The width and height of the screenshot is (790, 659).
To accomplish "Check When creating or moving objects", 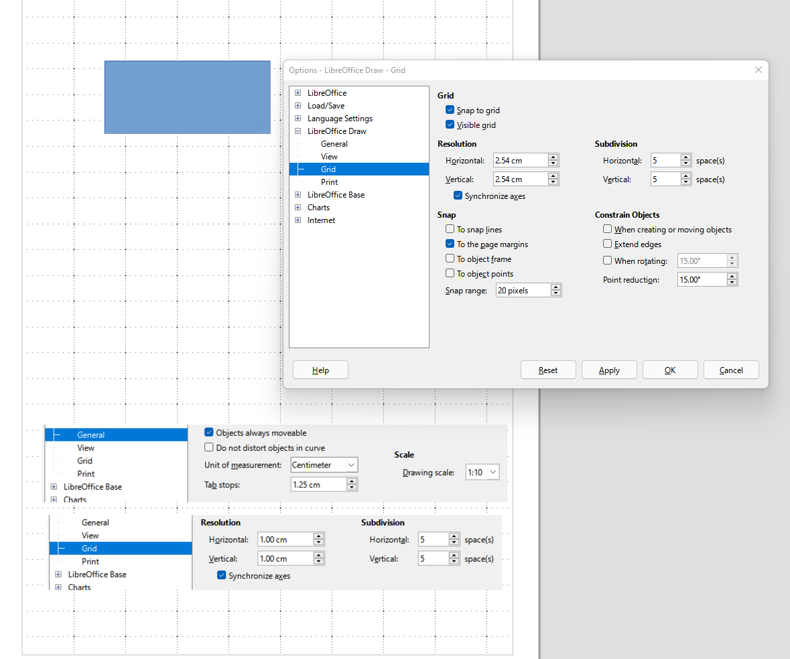I will pyautogui.click(x=608, y=229).
